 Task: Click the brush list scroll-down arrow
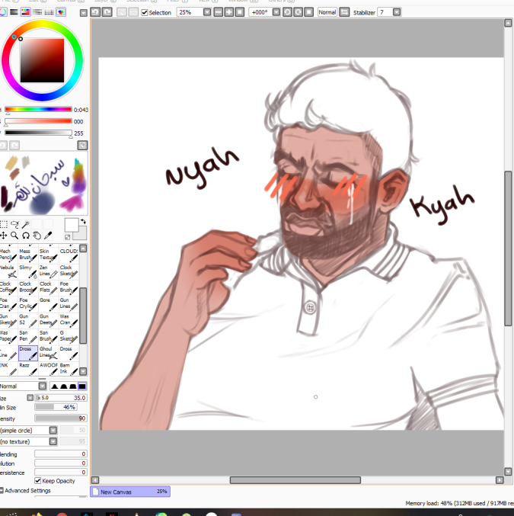pos(83,371)
